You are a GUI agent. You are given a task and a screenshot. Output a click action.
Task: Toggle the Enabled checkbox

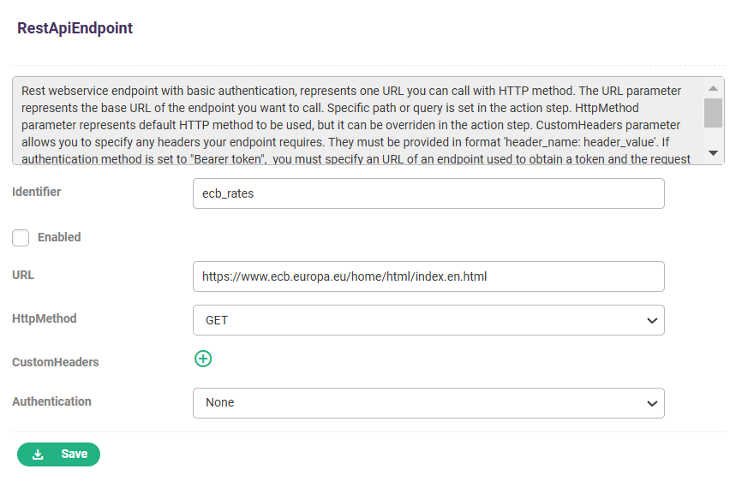[21, 238]
